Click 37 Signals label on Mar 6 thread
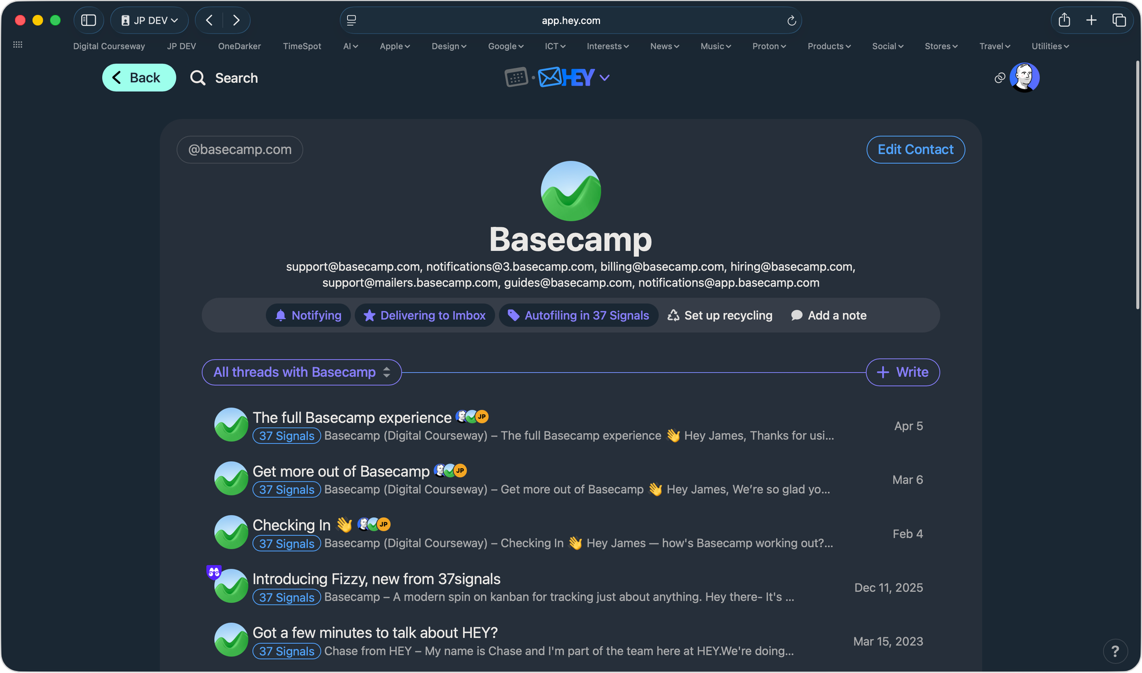 (x=287, y=489)
